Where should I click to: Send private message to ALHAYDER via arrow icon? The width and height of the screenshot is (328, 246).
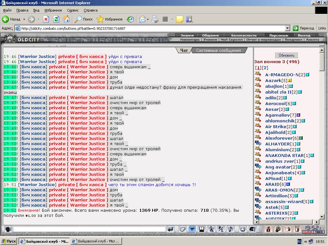tap(258, 143)
